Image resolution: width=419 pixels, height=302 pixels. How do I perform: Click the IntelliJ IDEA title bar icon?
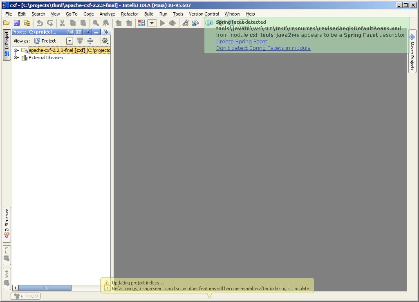(x=4, y=5)
